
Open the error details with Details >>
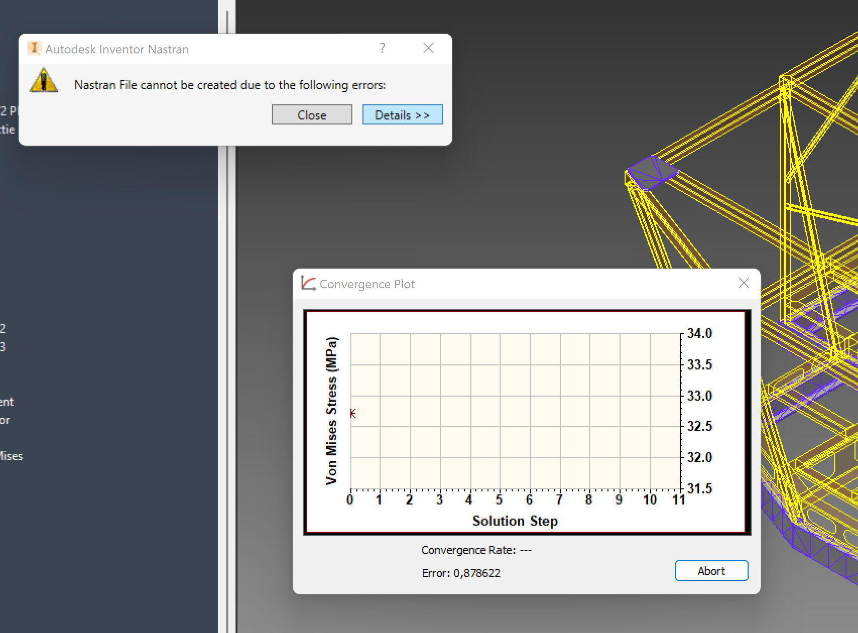[402, 114]
